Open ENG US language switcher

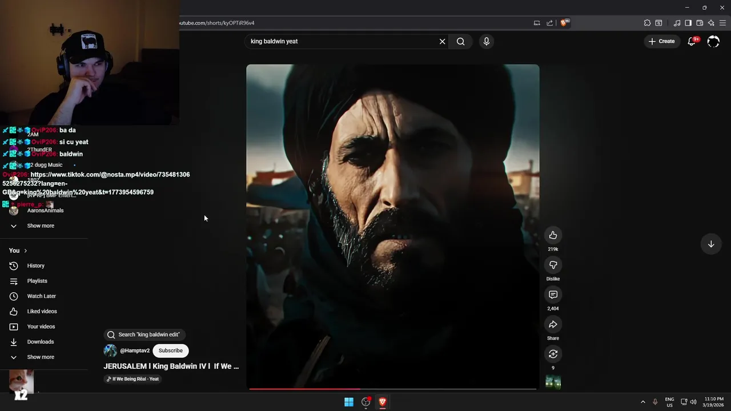[x=669, y=402]
